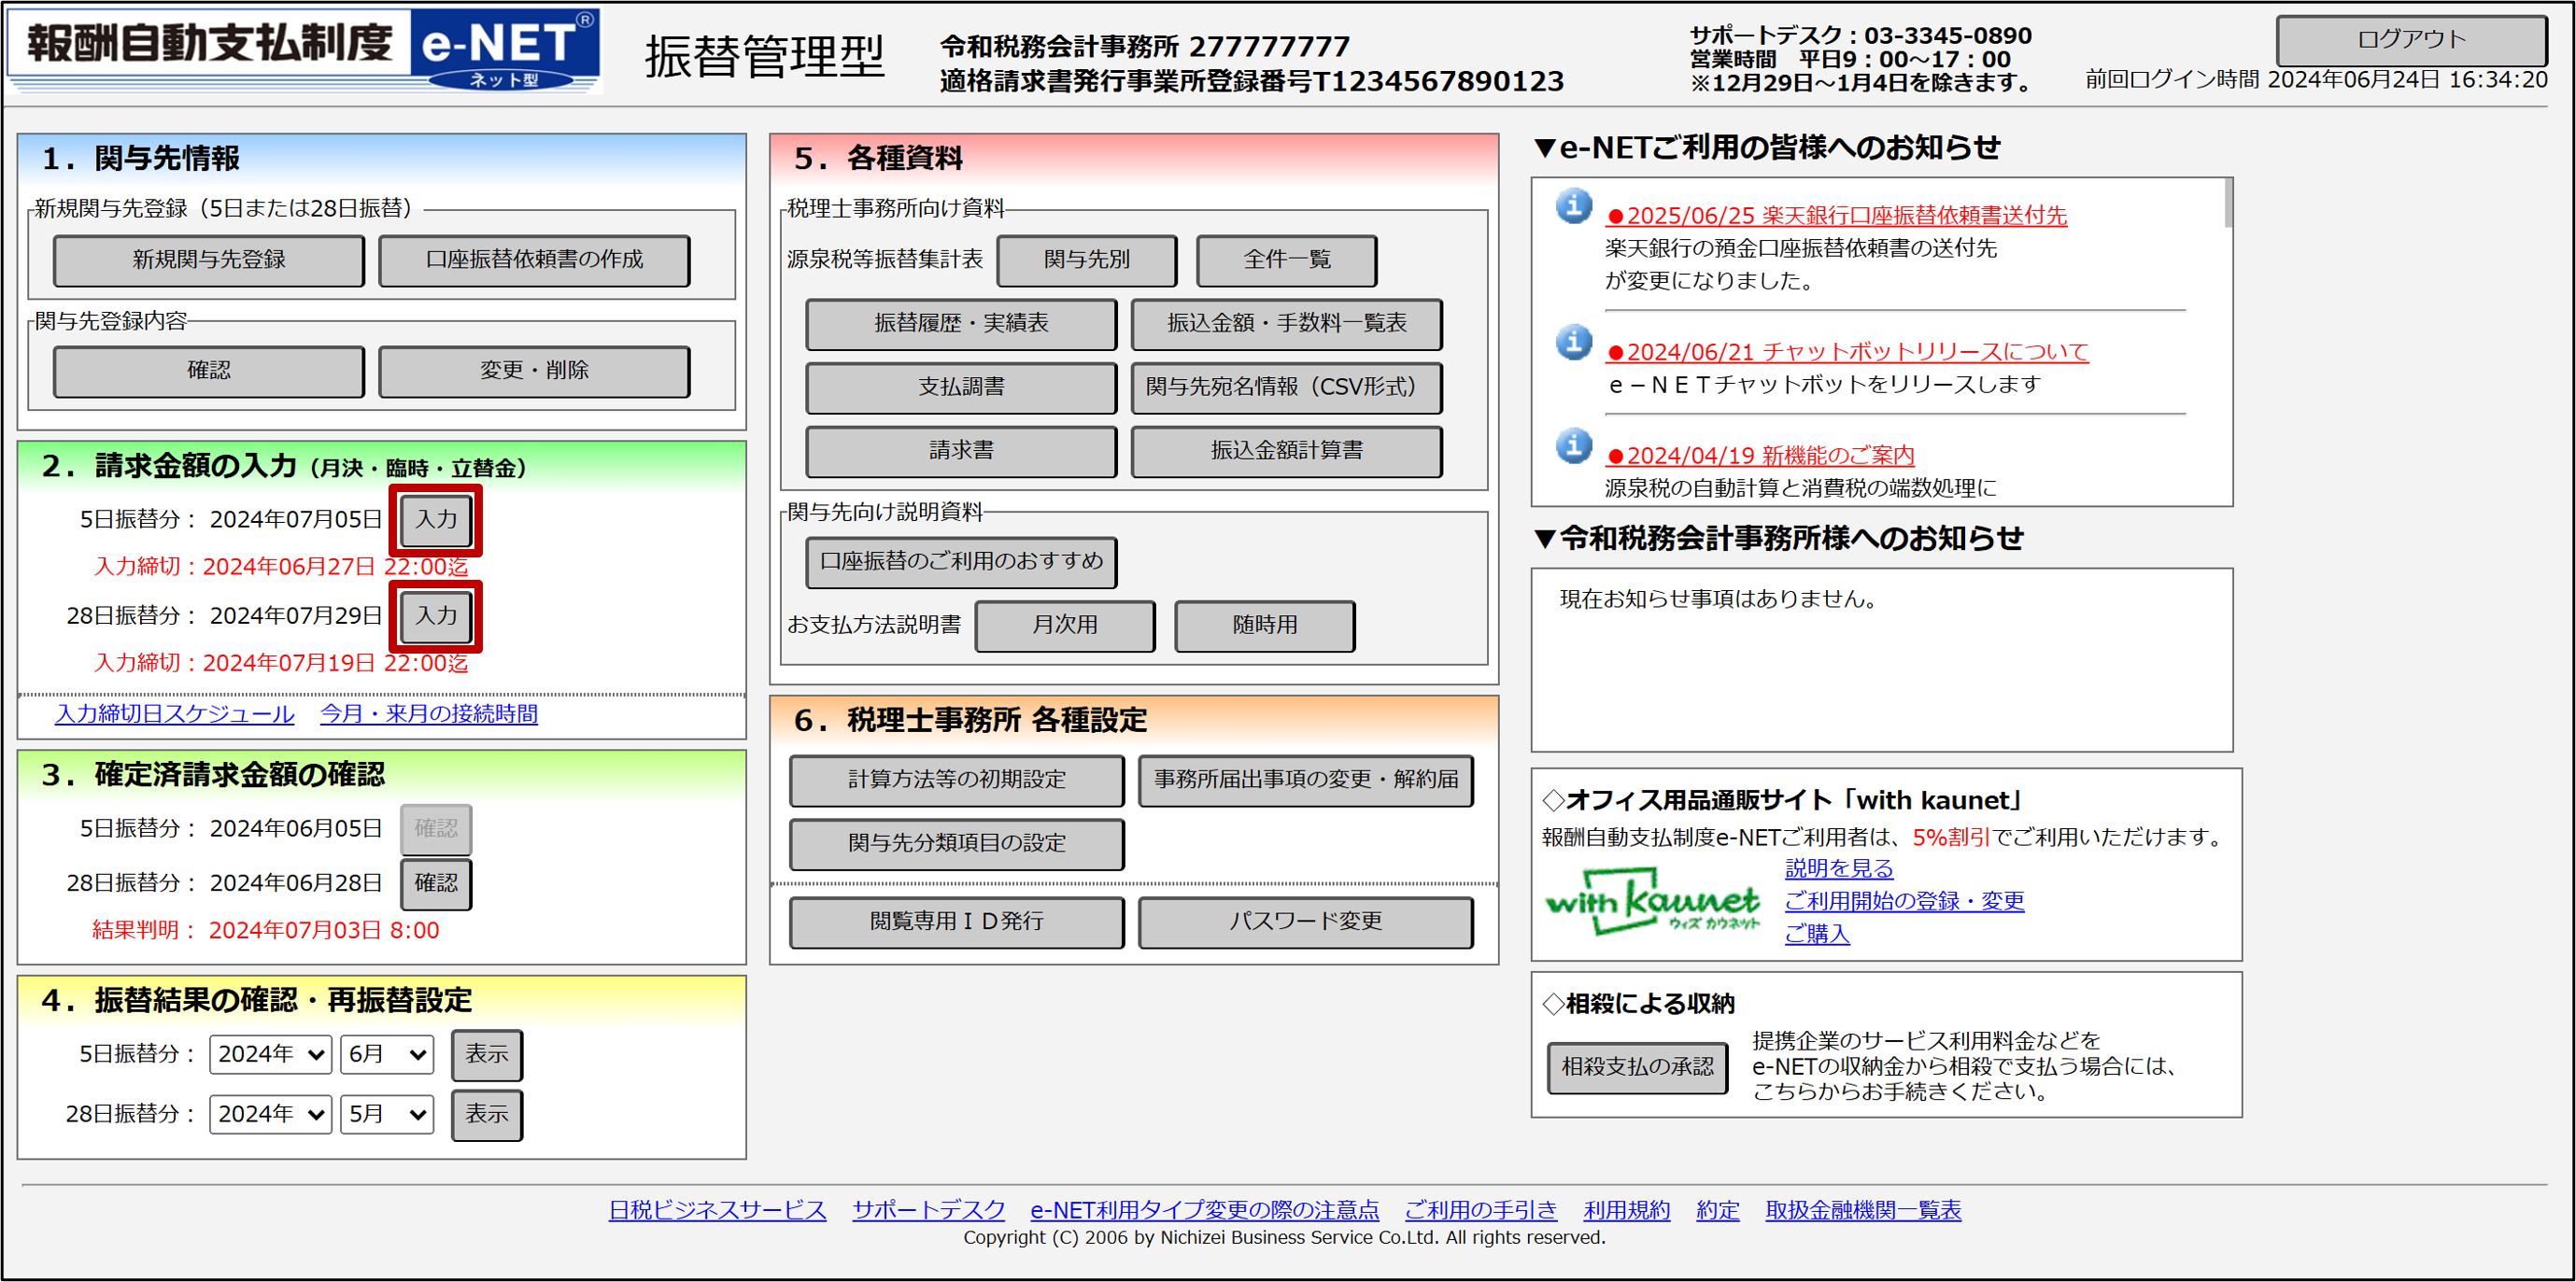
Task: Click info icon beside チャットボット notice
Action: (x=1573, y=342)
